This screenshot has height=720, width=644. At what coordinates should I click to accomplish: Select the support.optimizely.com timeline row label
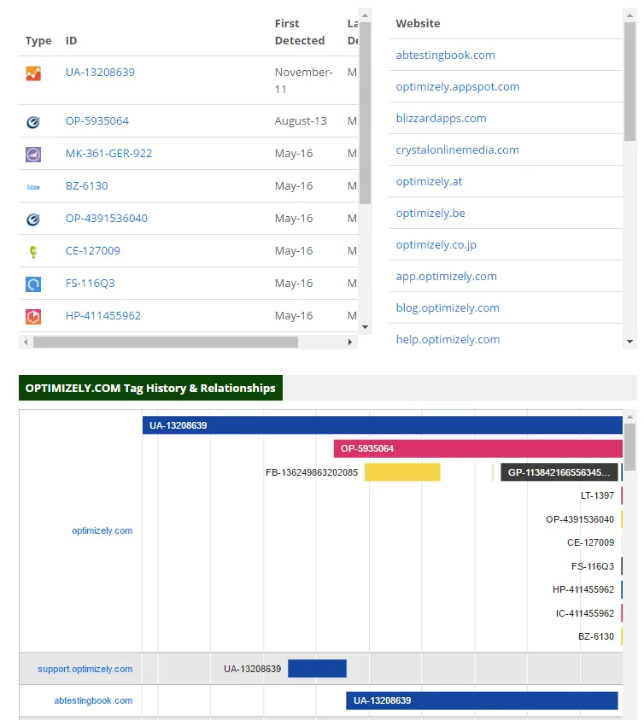tap(85, 669)
